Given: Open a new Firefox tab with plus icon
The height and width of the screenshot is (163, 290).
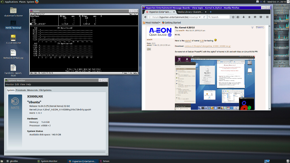Looking at the screenshot, I should point(210,12).
